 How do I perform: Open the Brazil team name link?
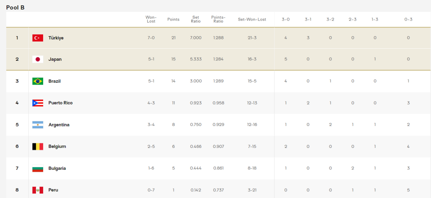(54, 81)
